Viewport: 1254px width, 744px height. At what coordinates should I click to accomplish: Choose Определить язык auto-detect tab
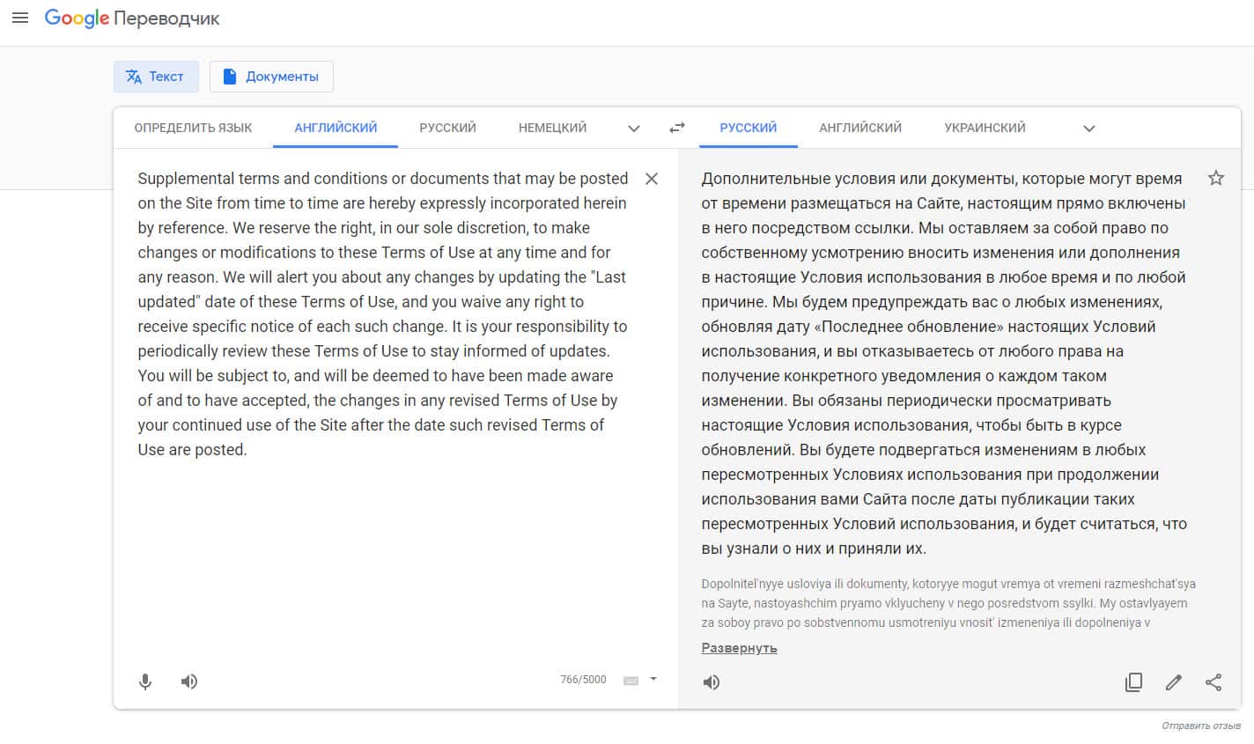click(193, 128)
